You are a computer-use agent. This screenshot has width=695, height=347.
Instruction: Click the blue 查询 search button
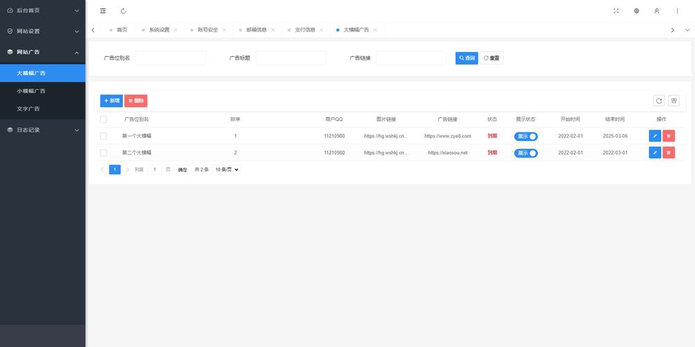(467, 58)
